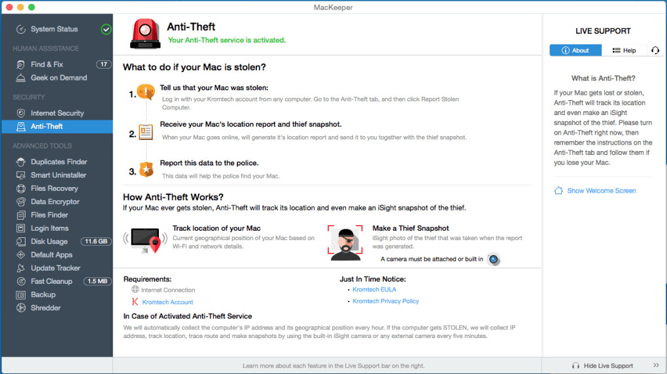Click the Mac location tracking illustration
This screenshot has width=667, height=374.
[x=145, y=241]
